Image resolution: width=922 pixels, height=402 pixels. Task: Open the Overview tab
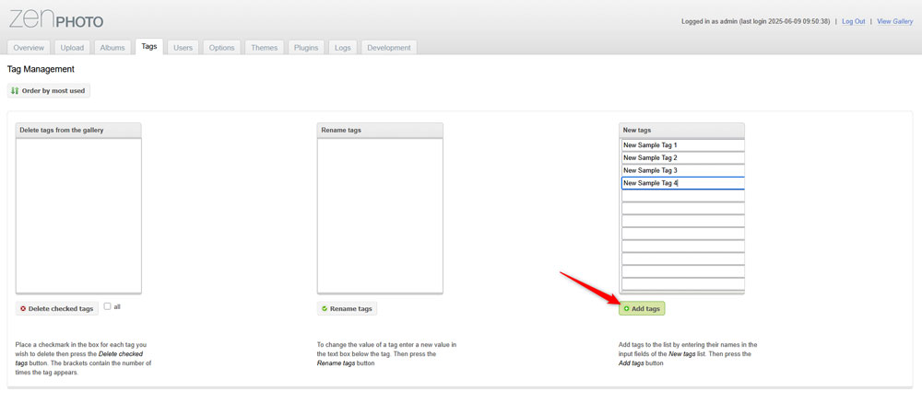[x=29, y=48]
